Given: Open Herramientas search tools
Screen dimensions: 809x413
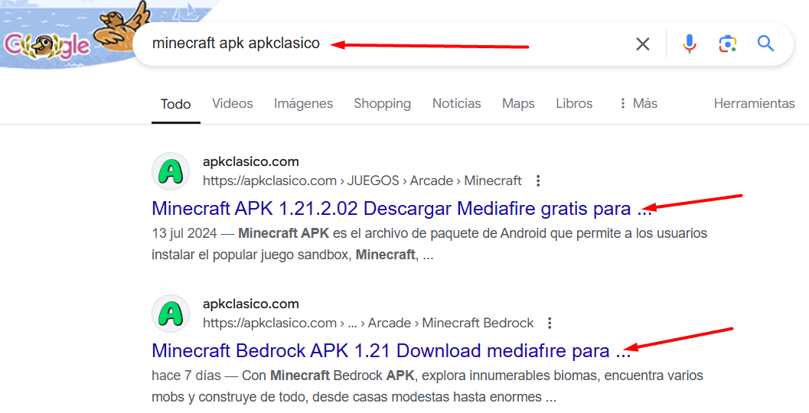Looking at the screenshot, I should pyautogui.click(x=755, y=104).
